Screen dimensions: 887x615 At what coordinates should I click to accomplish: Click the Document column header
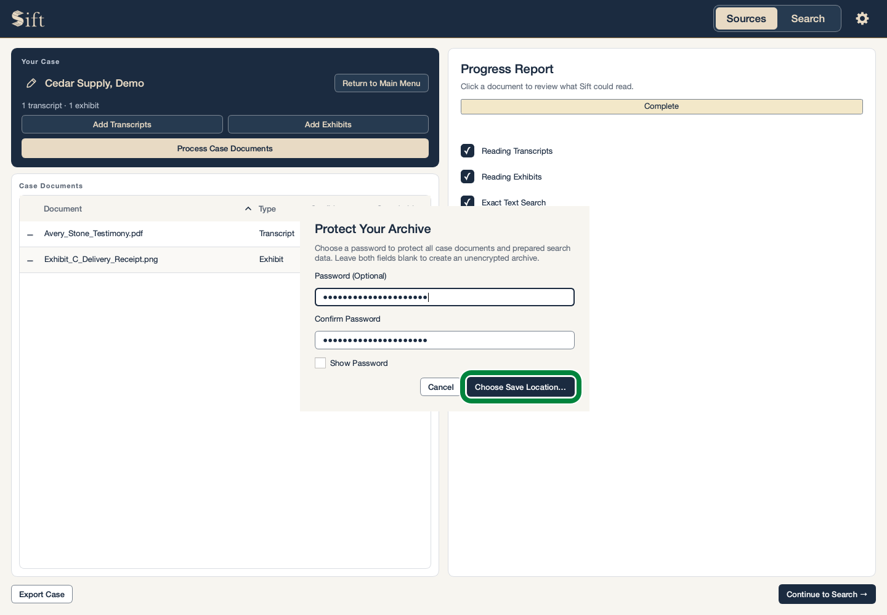[63, 209]
